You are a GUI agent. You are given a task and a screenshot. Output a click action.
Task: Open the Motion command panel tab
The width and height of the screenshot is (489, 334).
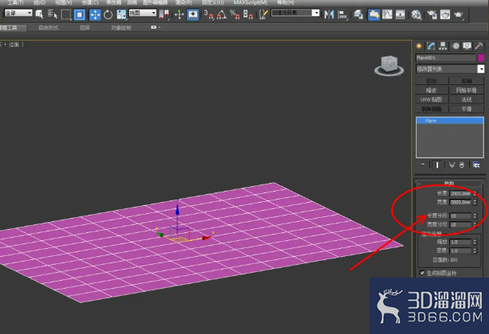click(456, 46)
